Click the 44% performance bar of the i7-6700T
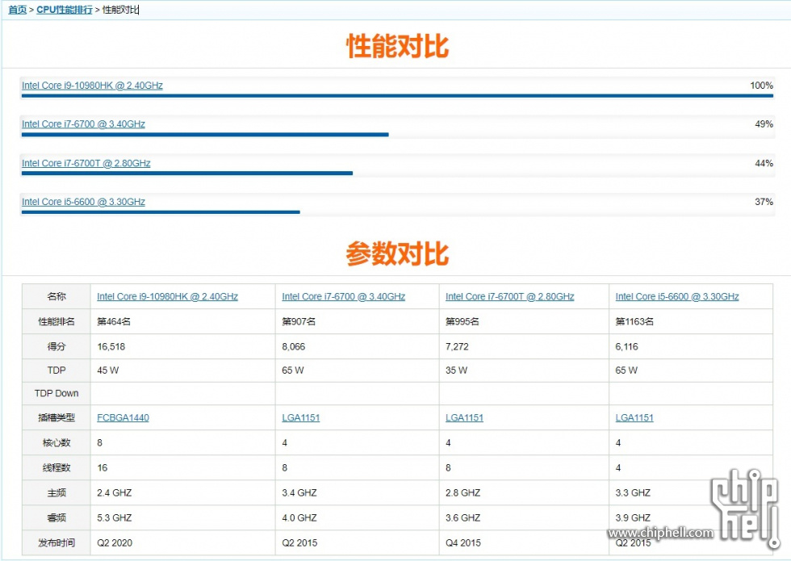Screen dimensions: 791x561 [x=187, y=173]
